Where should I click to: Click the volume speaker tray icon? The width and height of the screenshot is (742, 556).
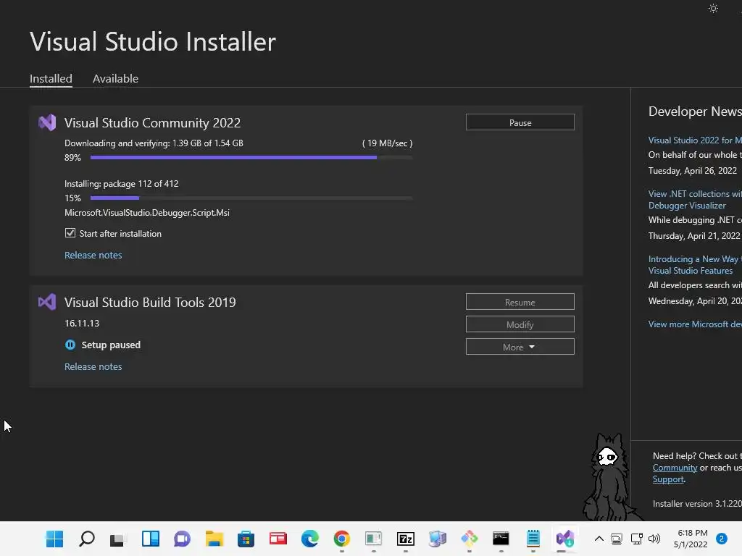coord(654,539)
